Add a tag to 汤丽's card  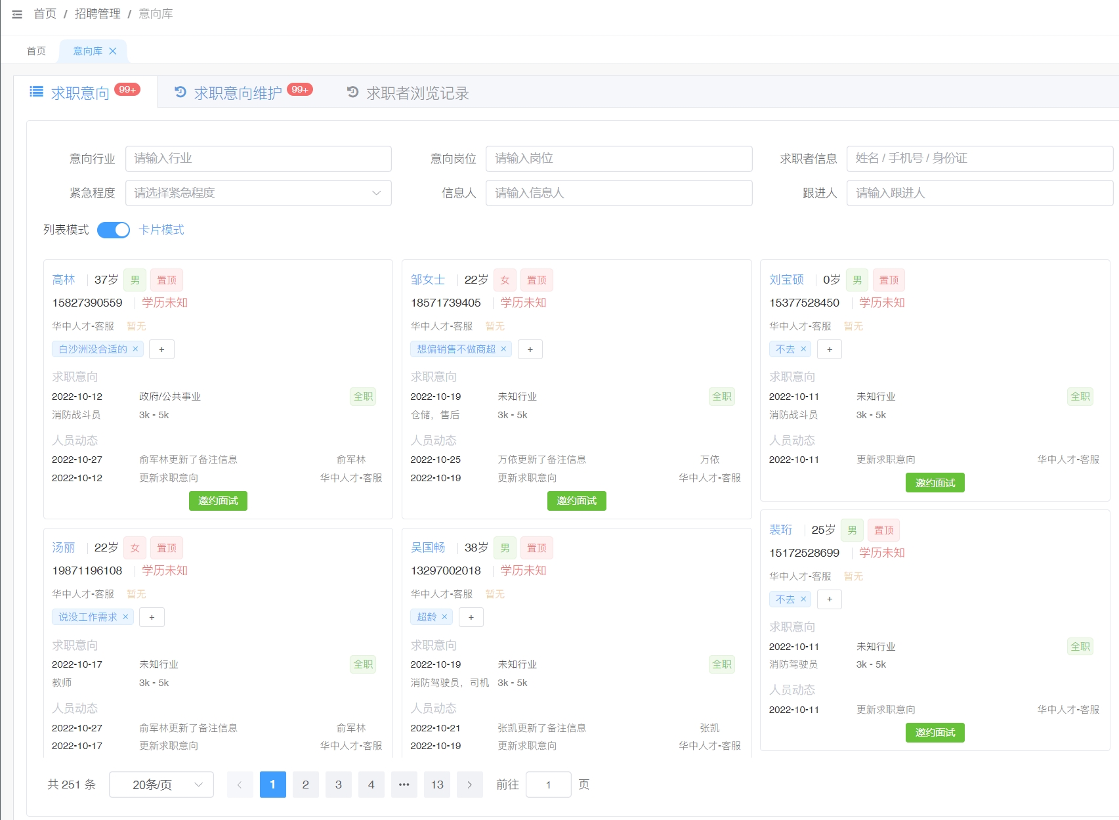[152, 617]
